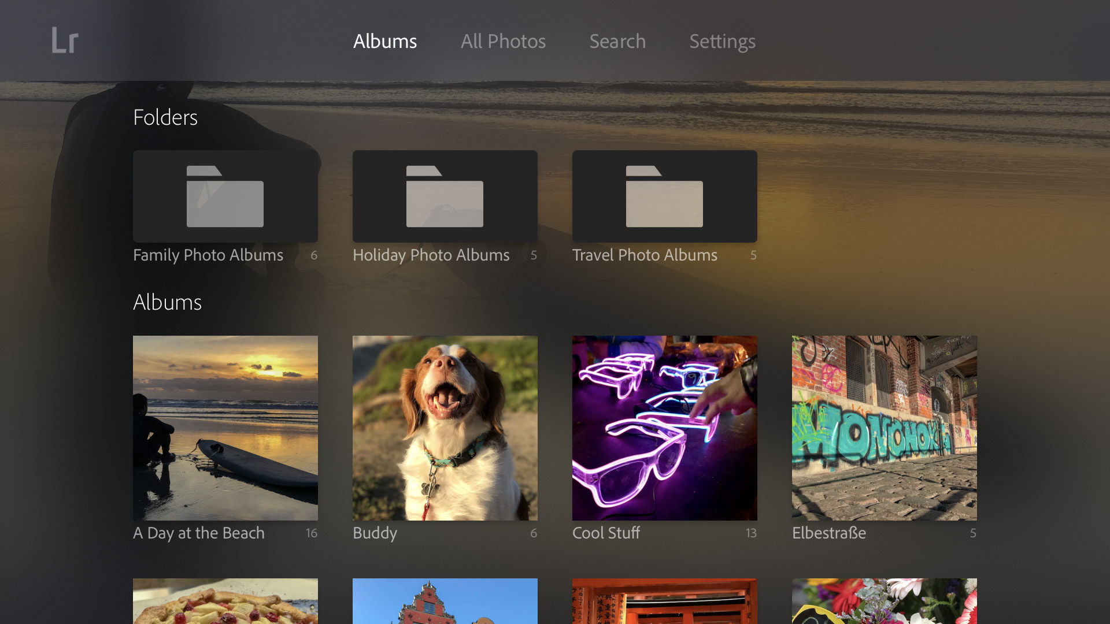Open the 'A Day at the Beach' album
The width and height of the screenshot is (1110, 624).
[225, 428]
